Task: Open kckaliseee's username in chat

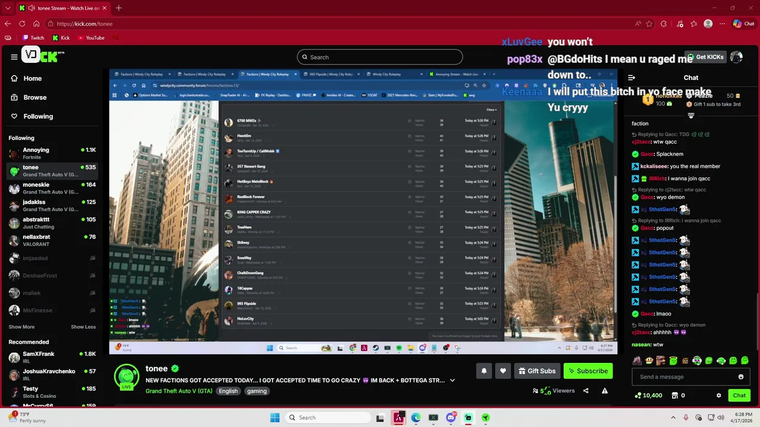Action: coord(654,167)
